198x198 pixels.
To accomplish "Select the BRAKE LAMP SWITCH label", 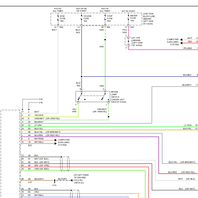I will point(119,97).
